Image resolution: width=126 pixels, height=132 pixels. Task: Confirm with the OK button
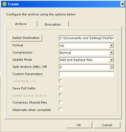(79, 125)
